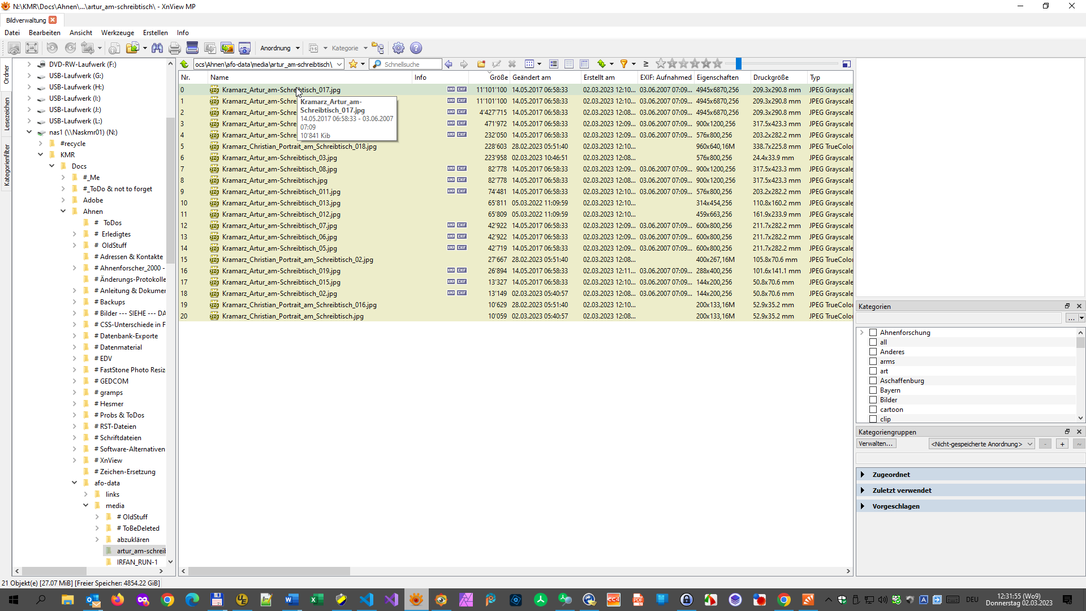Viewport: 1086px width, 611px height.
Task: Open the scanner acquire tool
Action: (192, 48)
